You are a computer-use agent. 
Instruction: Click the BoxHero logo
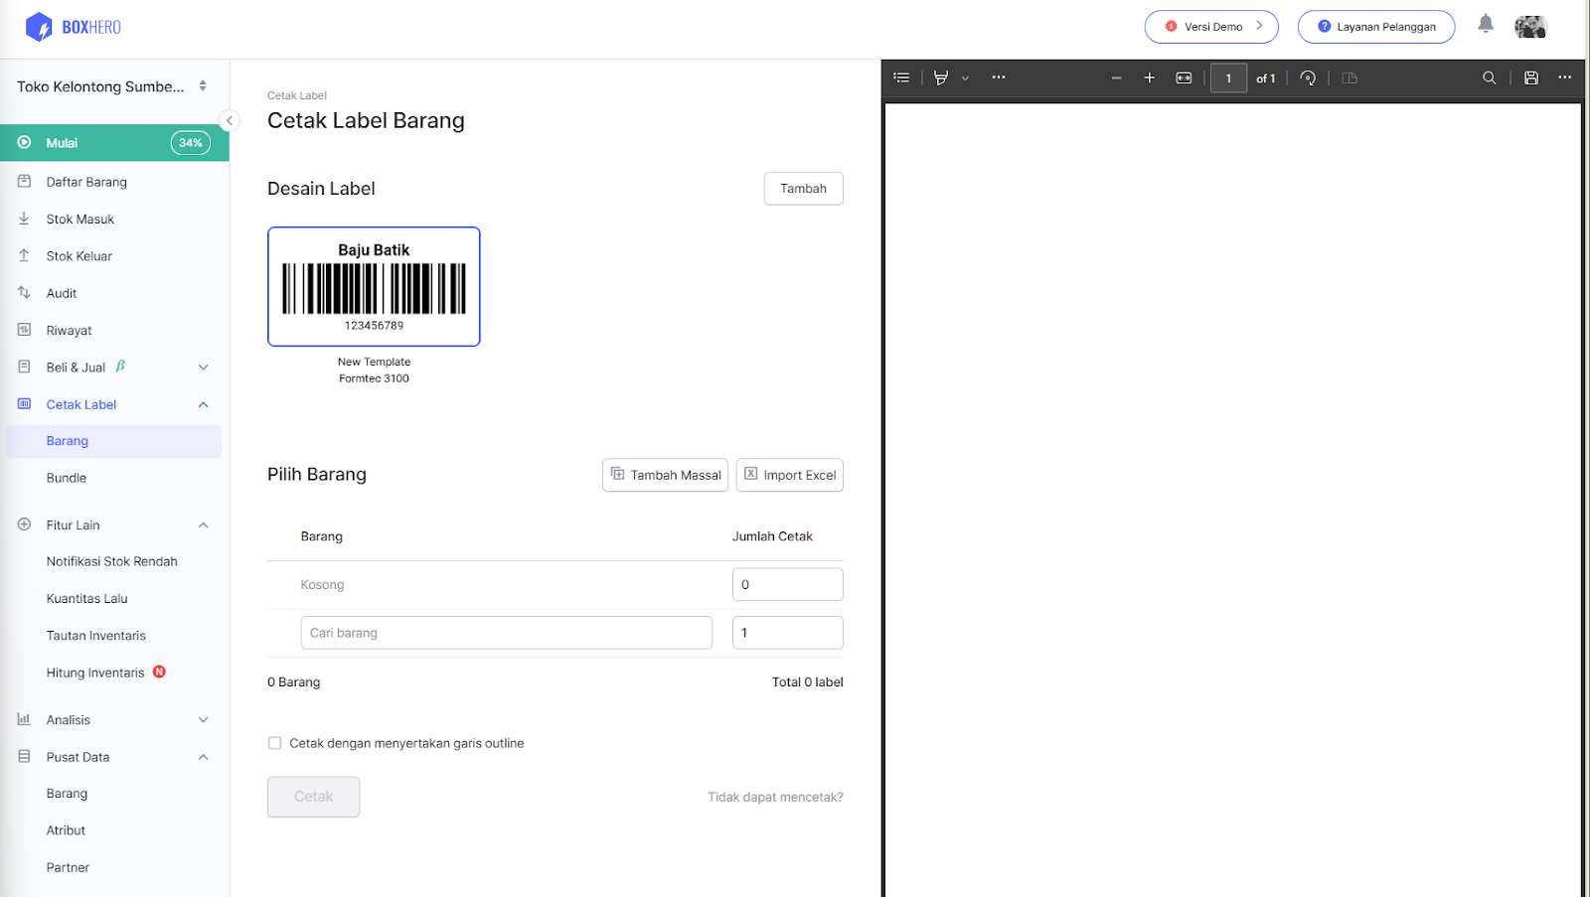[x=73, y=27]
